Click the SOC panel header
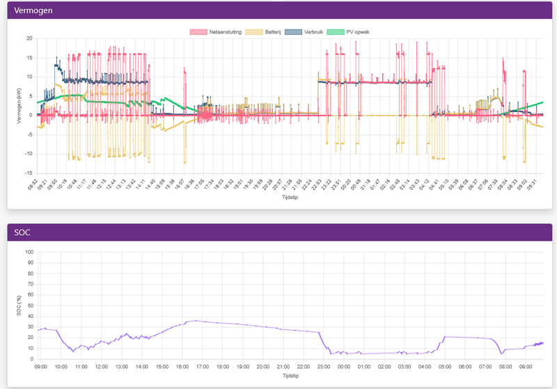Viewport: 557px width, 389px height. tap(280, 232)
